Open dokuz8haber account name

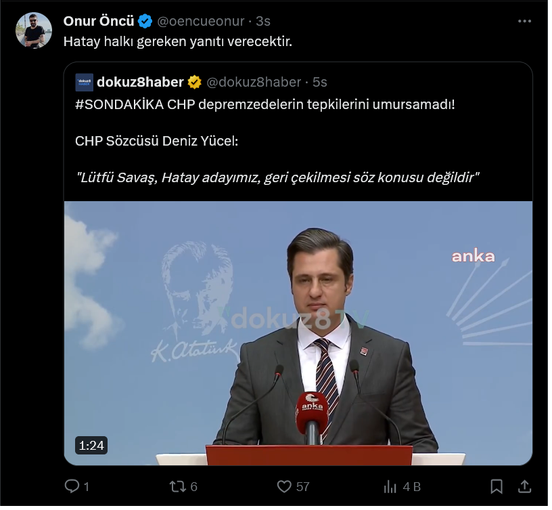141,83
